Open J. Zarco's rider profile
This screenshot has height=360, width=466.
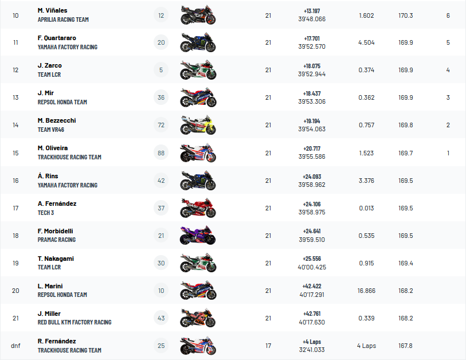(x=50, y=65)
